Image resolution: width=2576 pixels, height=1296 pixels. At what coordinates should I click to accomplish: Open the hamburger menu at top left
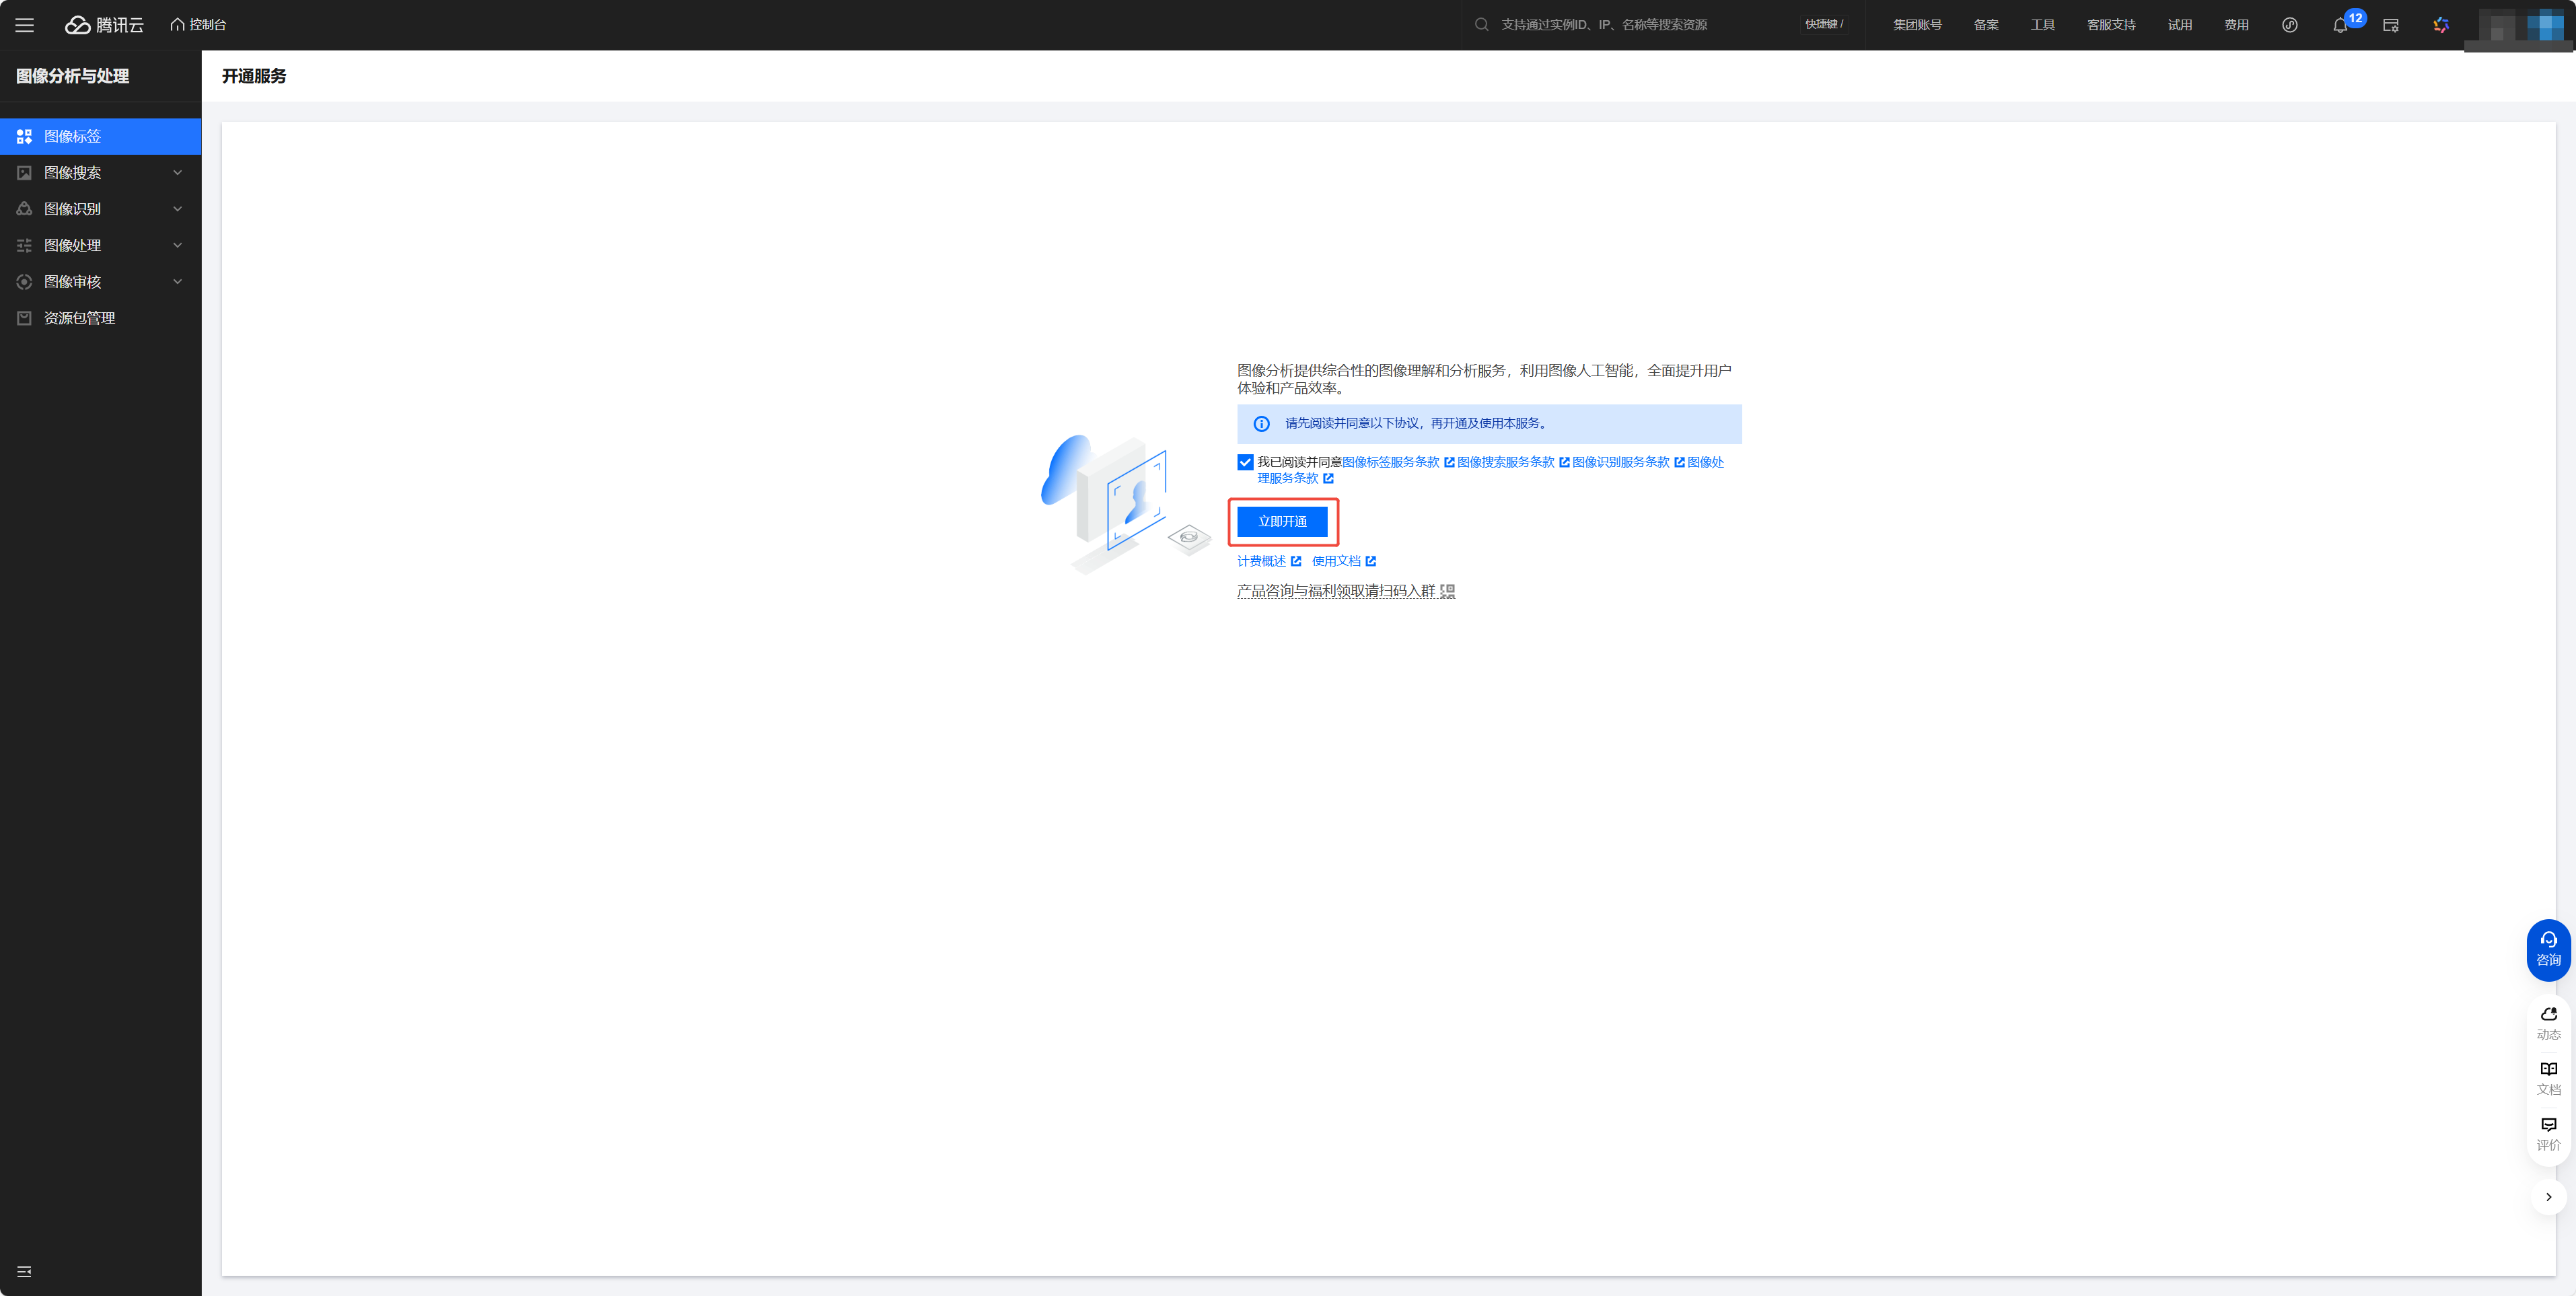(x=24, y=25)
